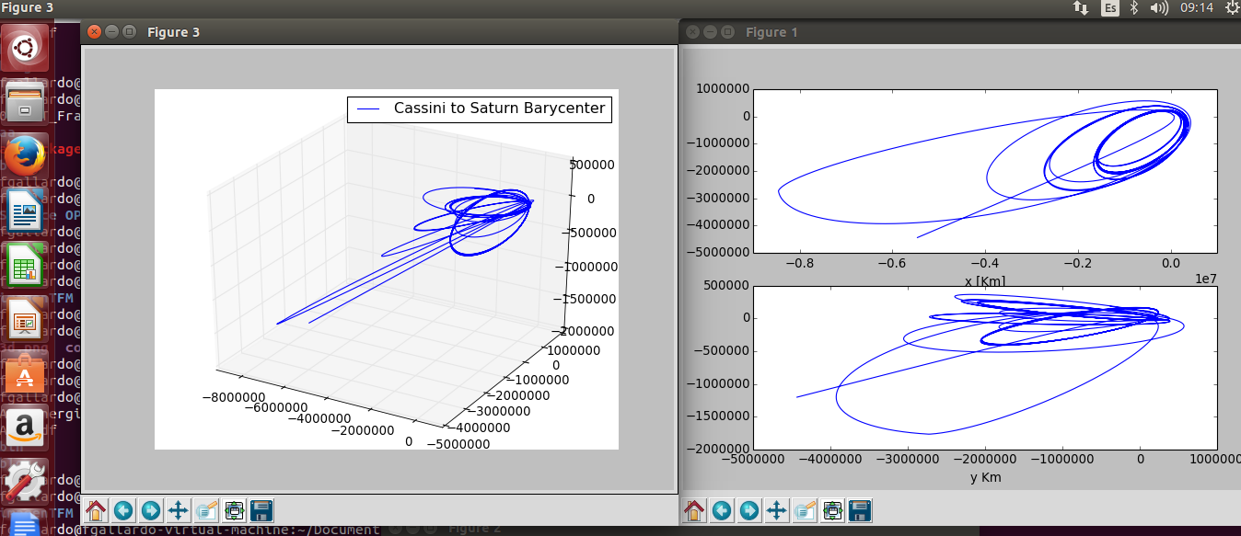Click the Back view arrow in Figure 3

[123, 510]
